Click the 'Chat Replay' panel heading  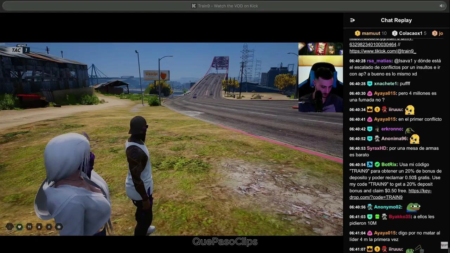(396, 20)
